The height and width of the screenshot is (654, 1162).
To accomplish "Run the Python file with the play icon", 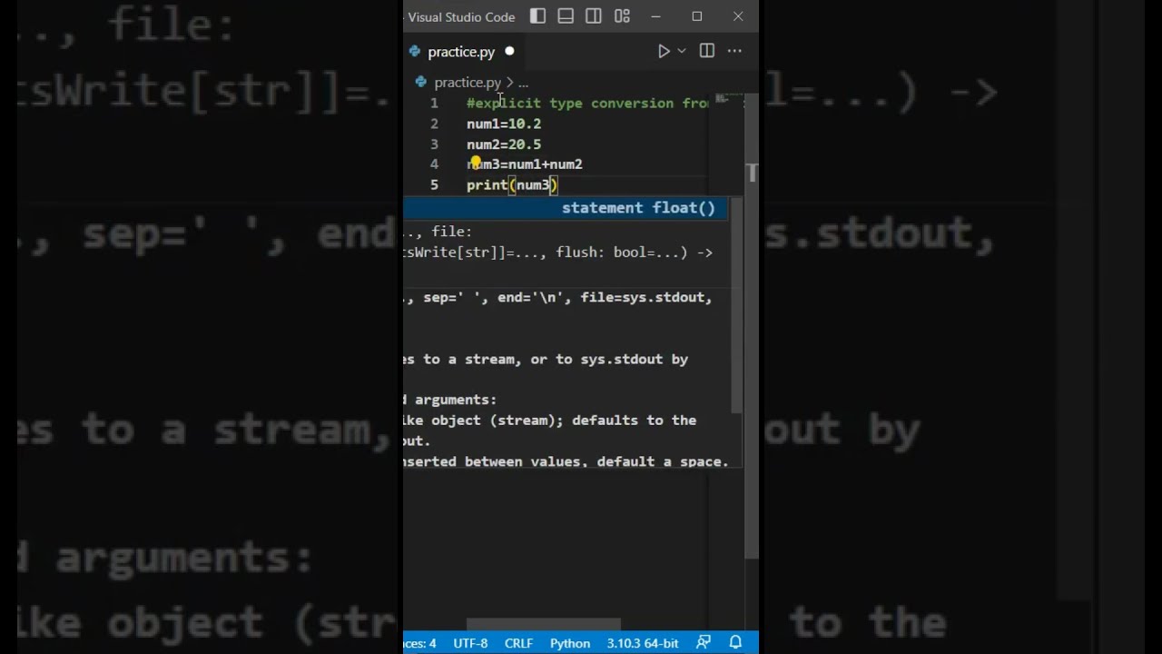I will coord(664,52).
